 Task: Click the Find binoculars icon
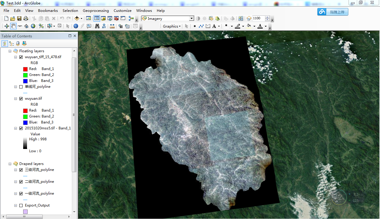[97, 26]
